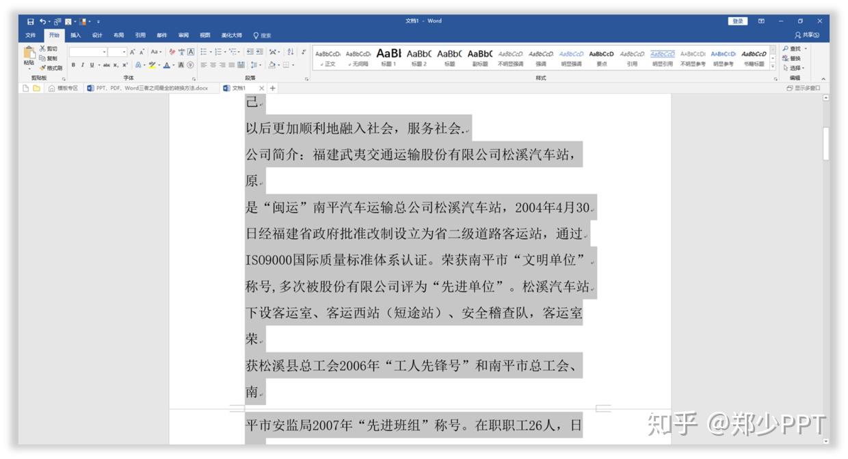Switch to the 插入 ribbon tab
The image size is (848, 459).
75,35
